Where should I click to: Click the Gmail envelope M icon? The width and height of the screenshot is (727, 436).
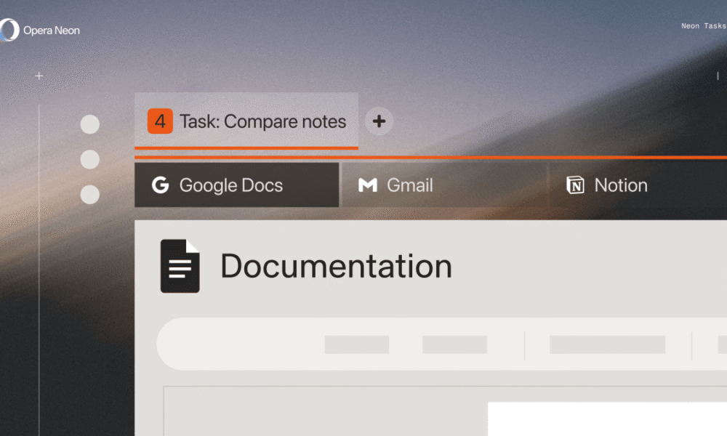point(368,185)
